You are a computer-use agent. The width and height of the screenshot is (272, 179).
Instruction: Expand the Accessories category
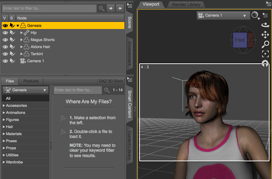(x=4, y=105)
